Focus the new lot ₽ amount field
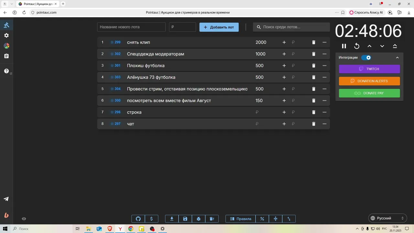This screenshot has width=414, height=233. [182, 27]
